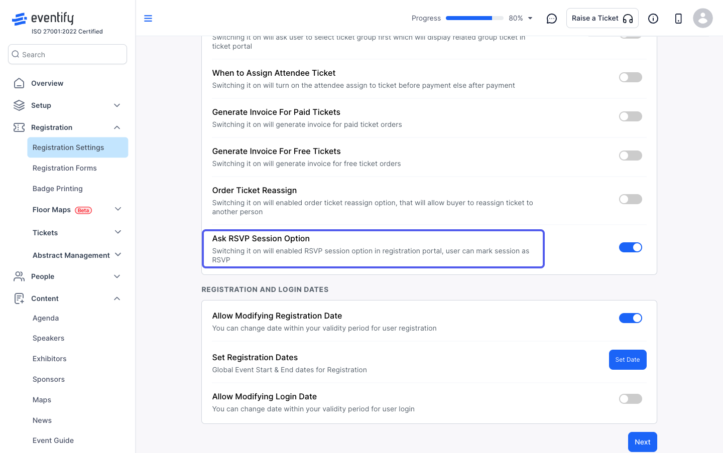Open the user profile avatar
The width and height of the screenshot is (723, 453).
coord(703,18)
